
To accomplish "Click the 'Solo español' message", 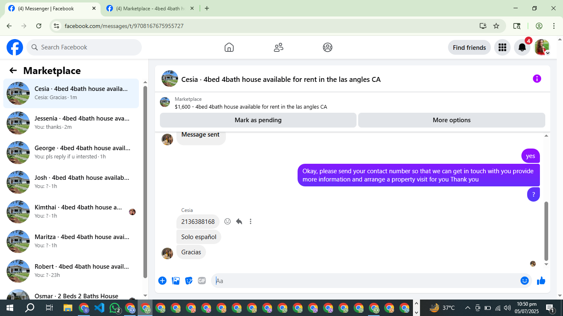I will (199, 237).
